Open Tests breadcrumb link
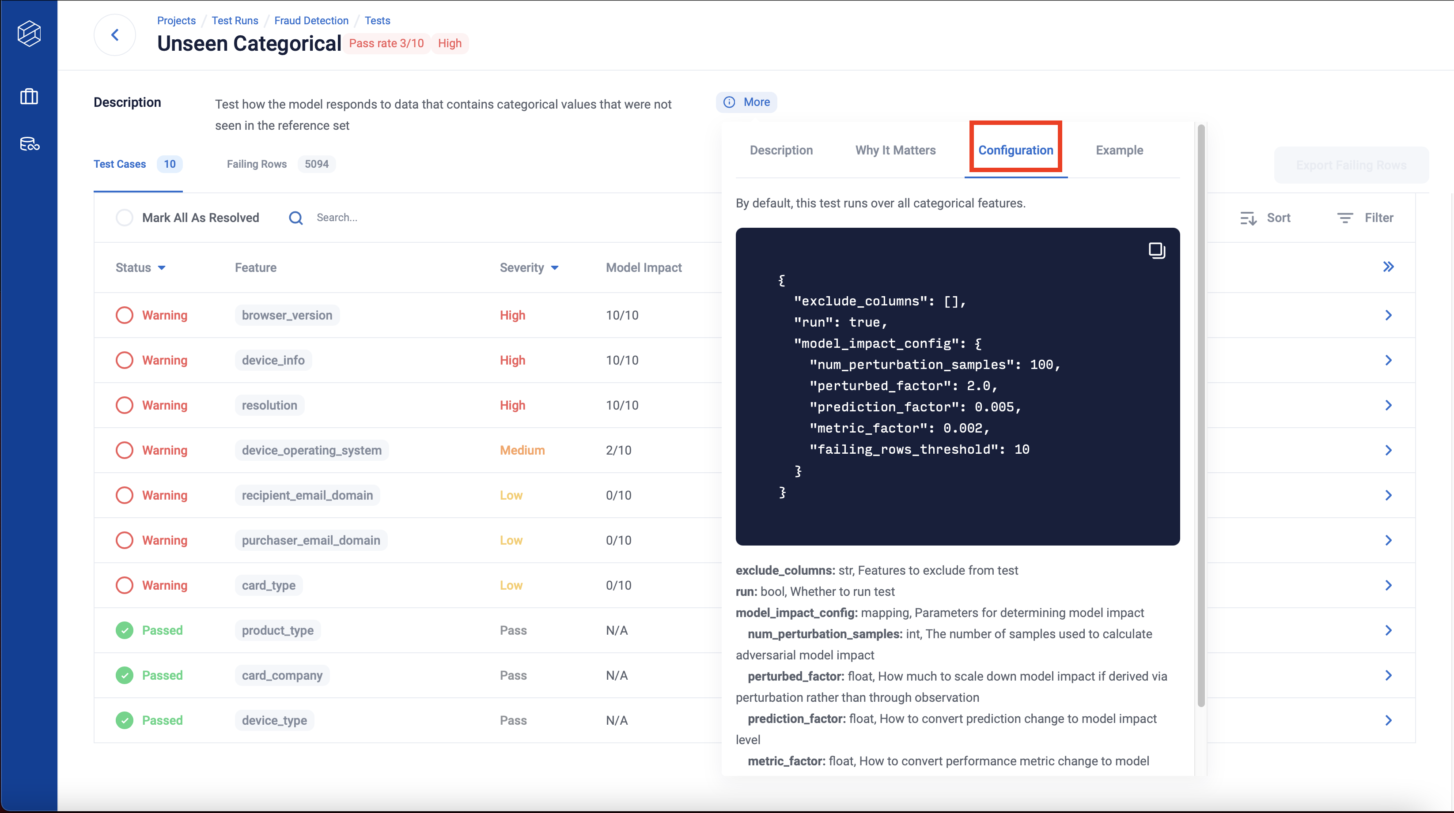Screen dimensions: 1454x813 click(x=377, y=20)
